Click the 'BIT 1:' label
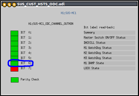The image size is (139, 96). point(26,38)
